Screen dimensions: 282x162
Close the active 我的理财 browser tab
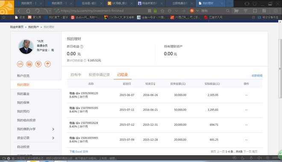pyautogui.click(x=222, y=3)
